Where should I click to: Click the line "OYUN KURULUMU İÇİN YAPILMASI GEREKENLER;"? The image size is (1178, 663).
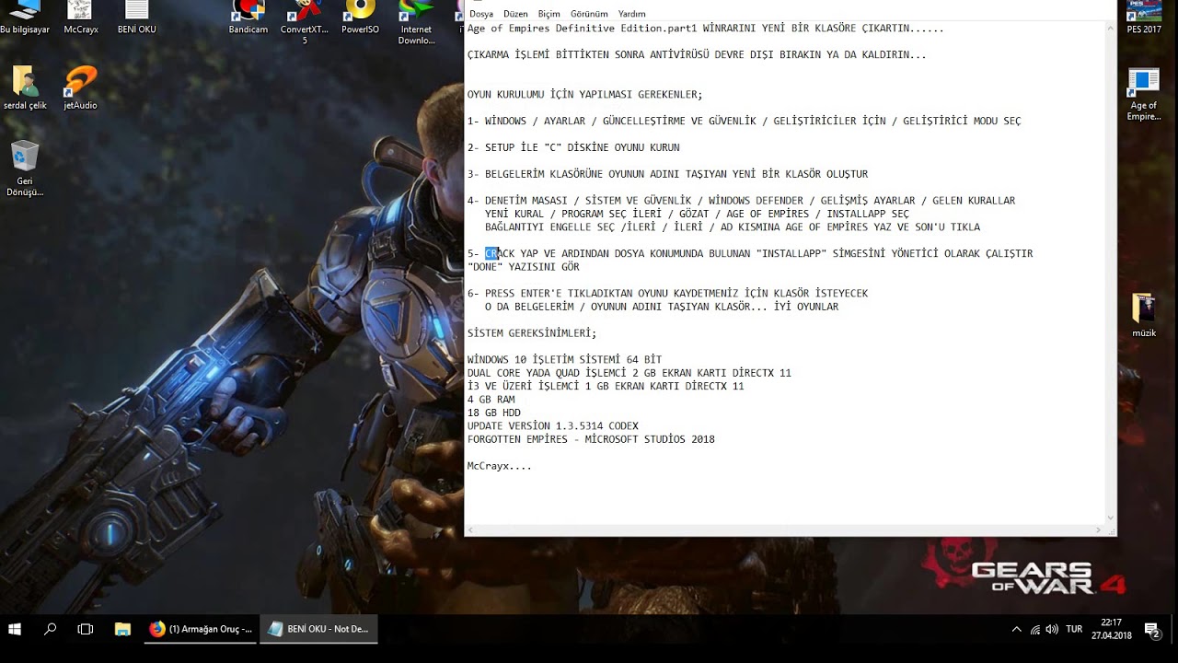click(x=584, y=95)
